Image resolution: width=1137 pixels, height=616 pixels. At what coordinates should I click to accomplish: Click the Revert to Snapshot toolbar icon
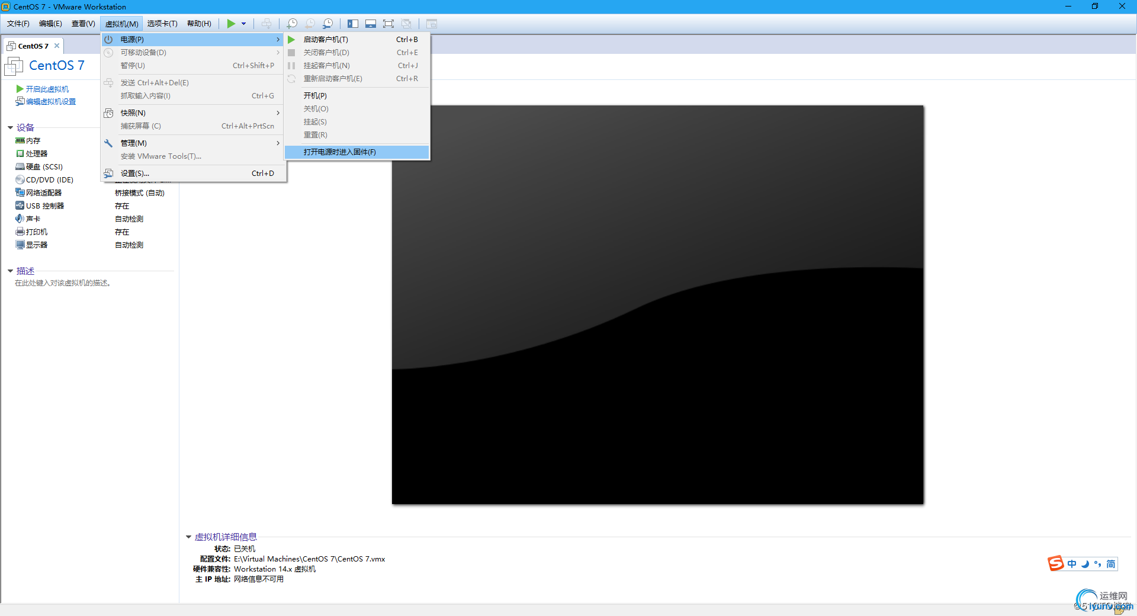click(310, 24)
